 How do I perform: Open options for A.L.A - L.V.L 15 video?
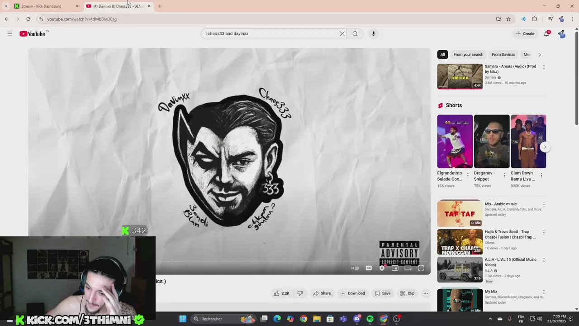[544, 260]
